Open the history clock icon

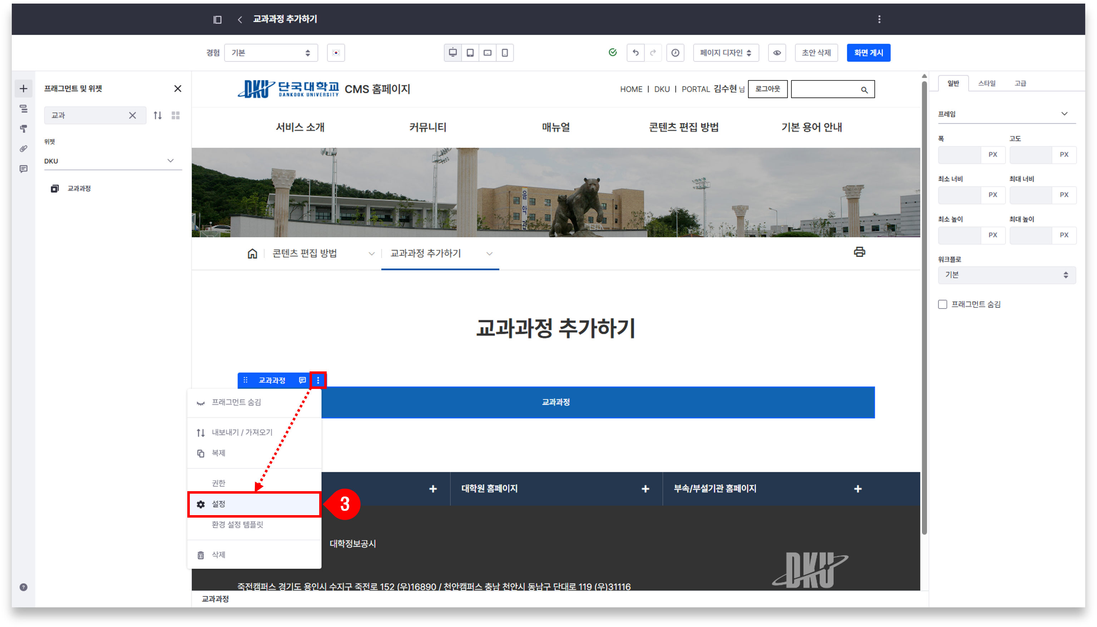675,53
